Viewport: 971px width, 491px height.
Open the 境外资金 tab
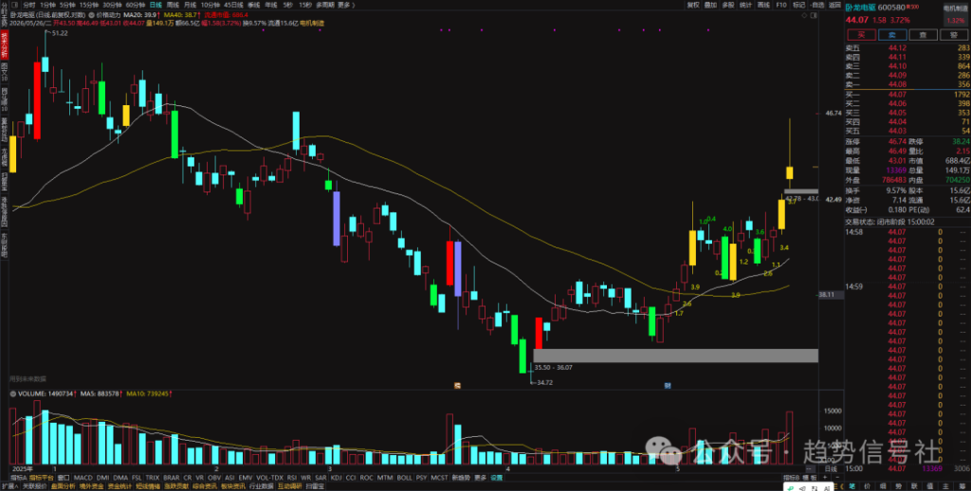[91, 486]
